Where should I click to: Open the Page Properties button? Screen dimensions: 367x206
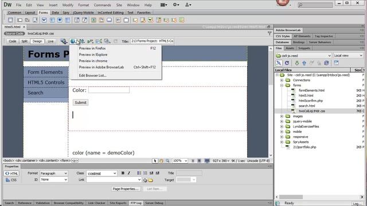pyautogui.click(x=126, y=189)
